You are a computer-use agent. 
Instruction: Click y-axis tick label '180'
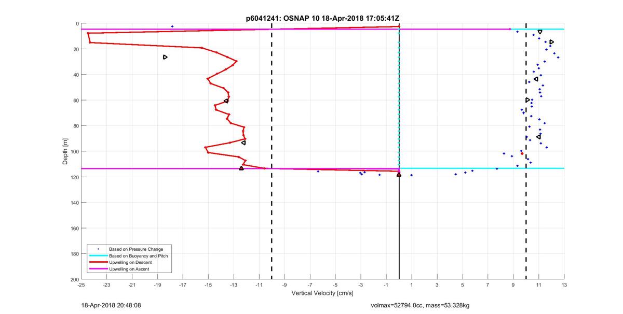click(x=74, y=254)
